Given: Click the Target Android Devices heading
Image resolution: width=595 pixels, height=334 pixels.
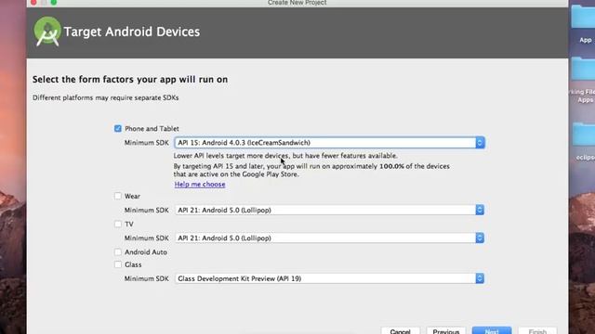Looking at the screenshot, I should [132, 32].
